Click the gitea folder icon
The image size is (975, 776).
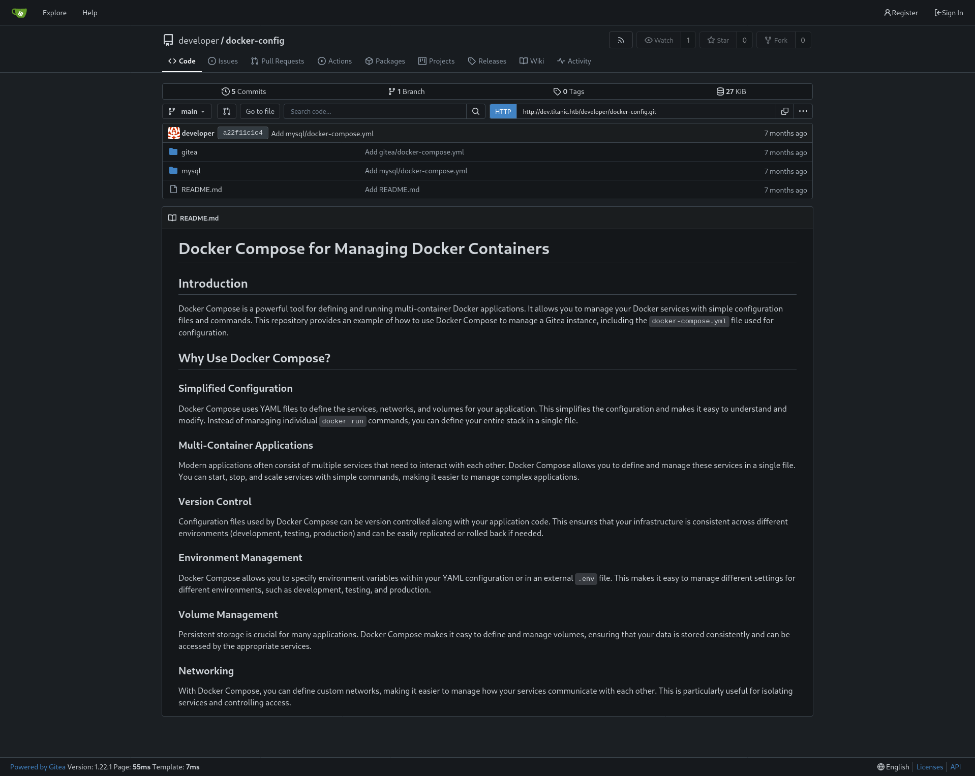(173, 152)
